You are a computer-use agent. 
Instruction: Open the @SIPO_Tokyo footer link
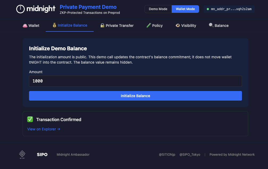click(x=190, y=154)
